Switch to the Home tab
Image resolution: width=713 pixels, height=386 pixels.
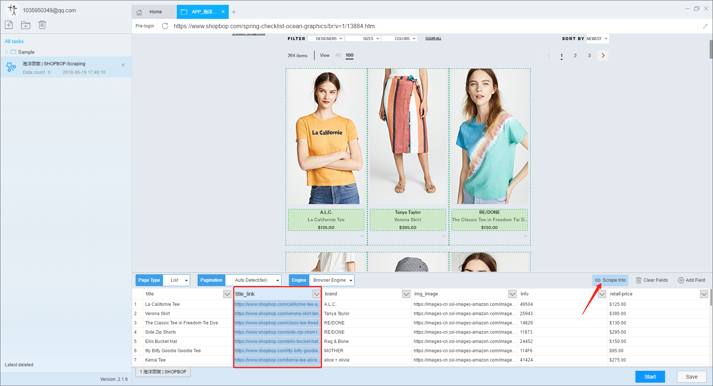(154, 12)
